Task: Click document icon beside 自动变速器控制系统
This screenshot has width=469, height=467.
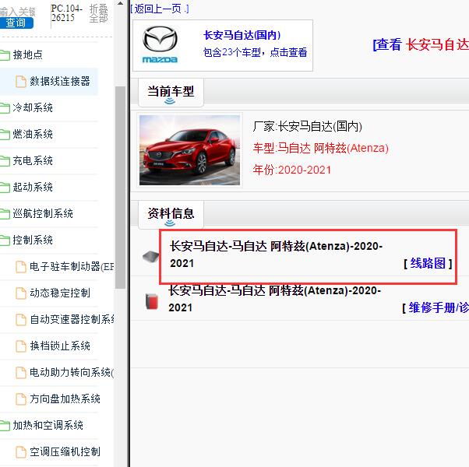Action: (x=21, y=320)
